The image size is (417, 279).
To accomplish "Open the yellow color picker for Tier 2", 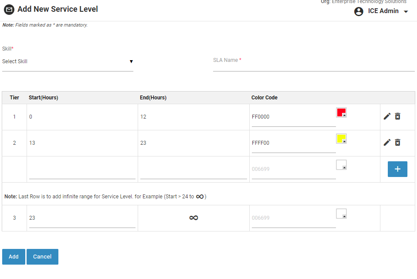I will [x=341, y=139].
